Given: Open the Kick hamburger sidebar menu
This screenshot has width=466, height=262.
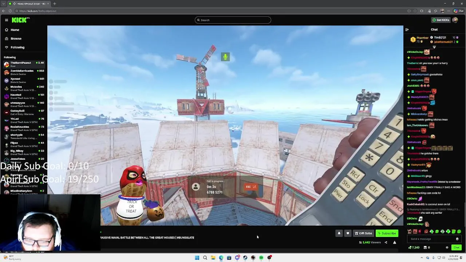Looking at the screenshot, I should [6, 20].
